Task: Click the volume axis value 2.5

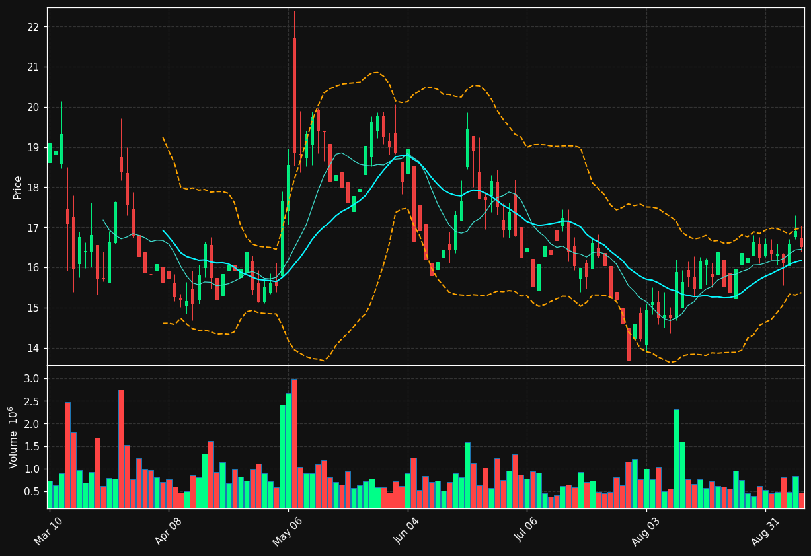Action: tap(32, 401)
